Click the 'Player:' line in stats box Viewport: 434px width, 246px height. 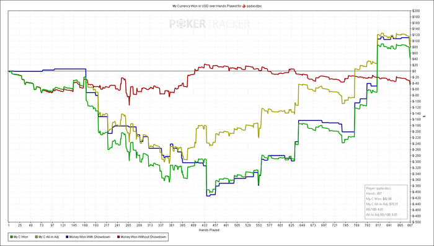pos(378,188)
